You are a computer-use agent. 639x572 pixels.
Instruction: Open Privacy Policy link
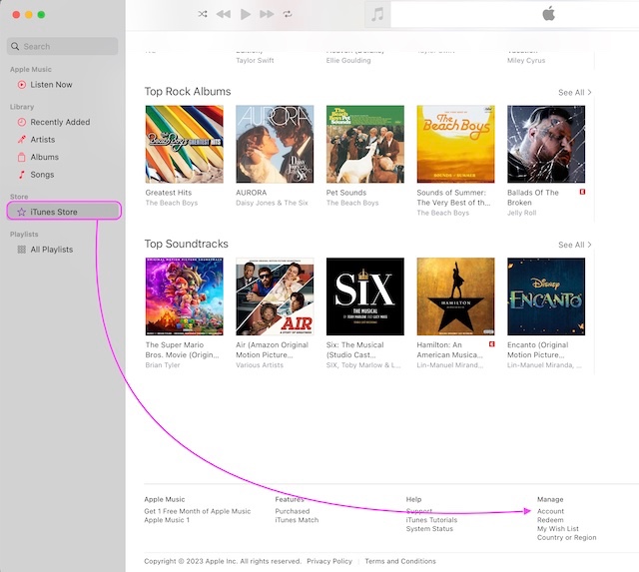click(329, 561)
